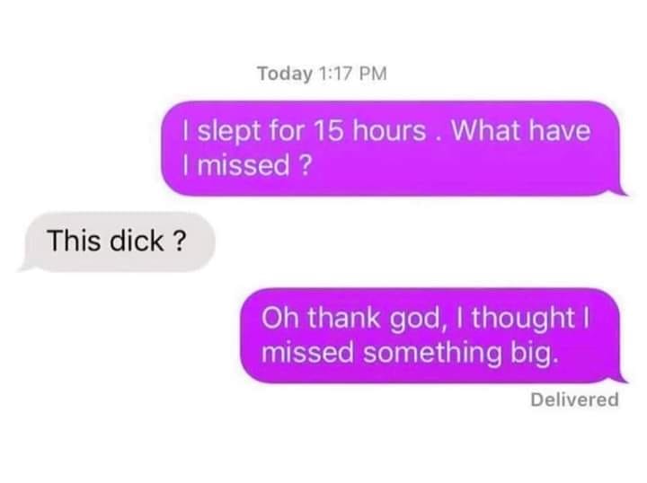
Task: Tap the gray "This dick ?" reply bubble
Action: coord(117,241)
